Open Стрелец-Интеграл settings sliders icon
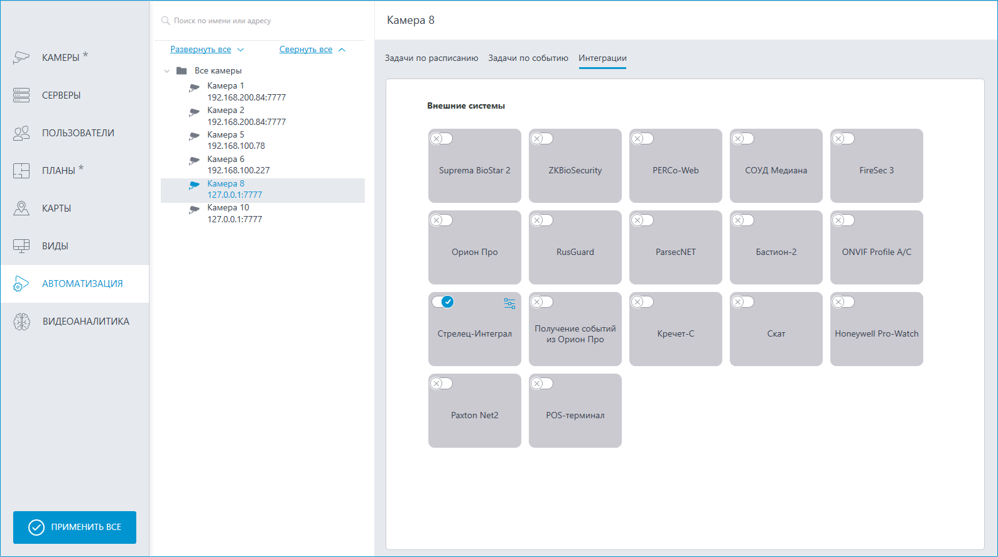 pyautogui.click(x=509, y=303)
